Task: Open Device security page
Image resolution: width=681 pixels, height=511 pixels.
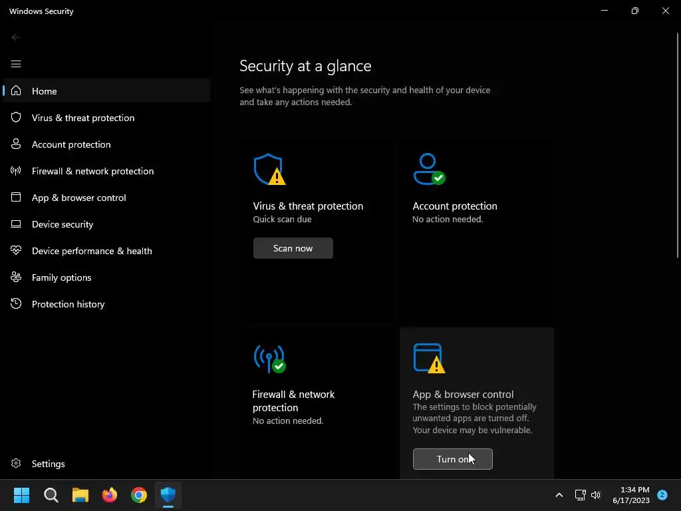Action: 106,224
